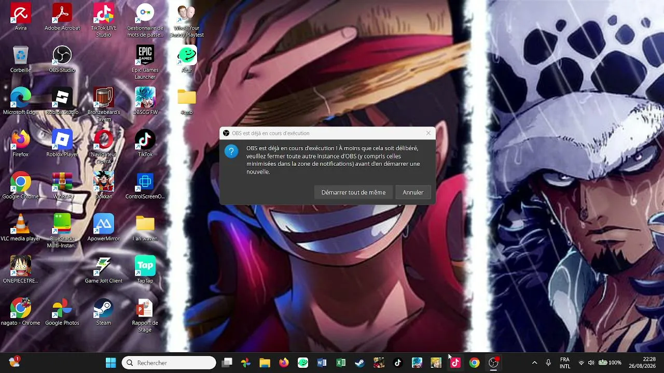
Task: Click the microphone icon in system tray
Action: coord(548,363)
